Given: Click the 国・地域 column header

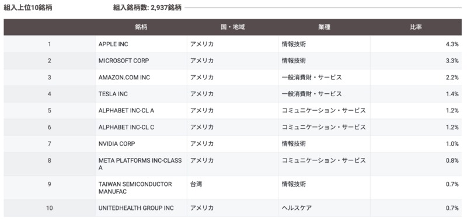Looking at the screenshot, I should (232, 27).
